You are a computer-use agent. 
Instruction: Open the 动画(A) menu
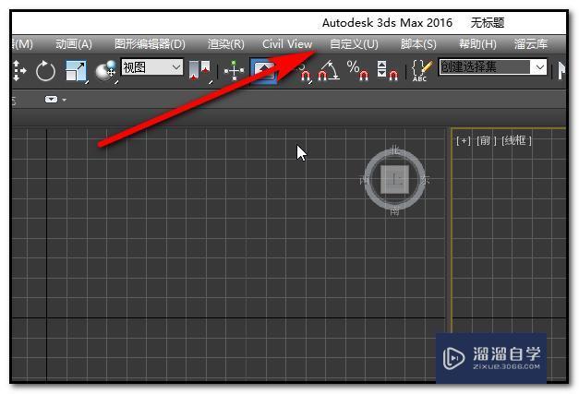coord(74,44)
